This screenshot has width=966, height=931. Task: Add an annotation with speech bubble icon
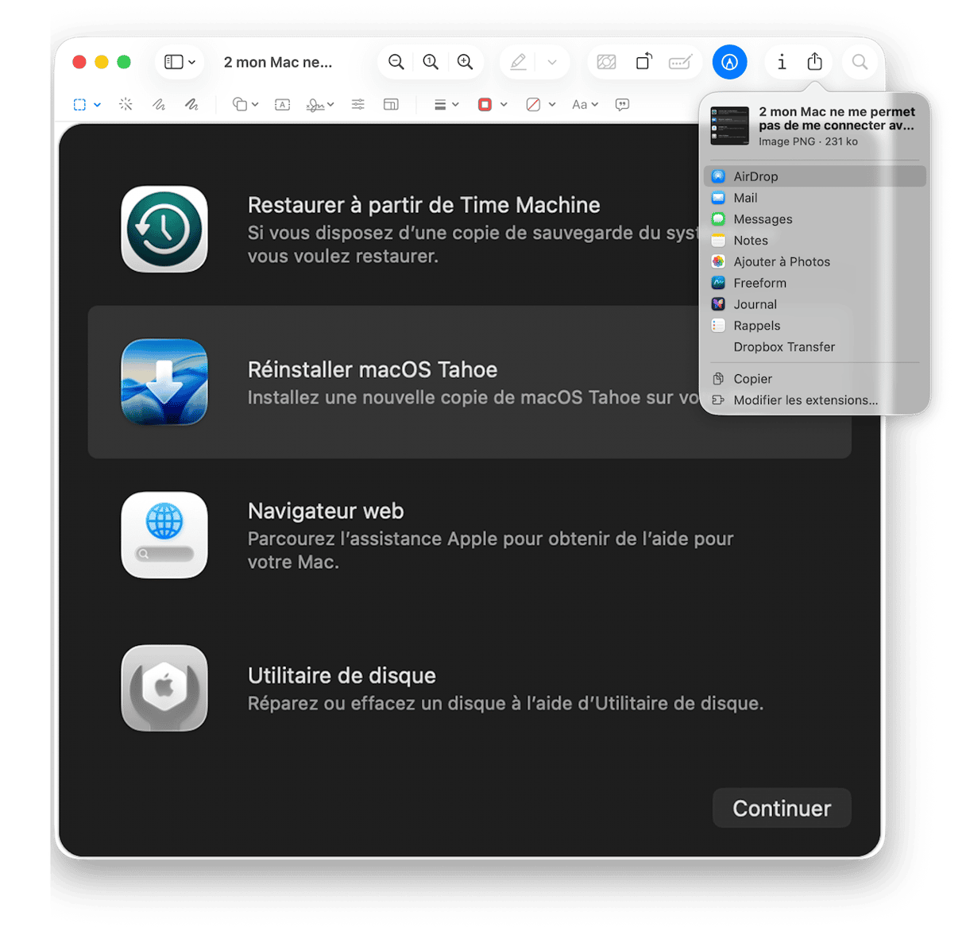tap(623, 104)
